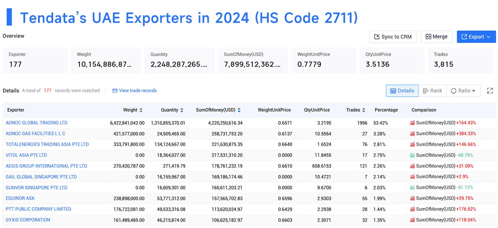
Task: Open the Ratio view dropdown
Action: [x=463, y=91]
